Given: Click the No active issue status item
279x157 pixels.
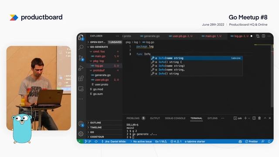Looking at the screenshot, I should (141, 141).
